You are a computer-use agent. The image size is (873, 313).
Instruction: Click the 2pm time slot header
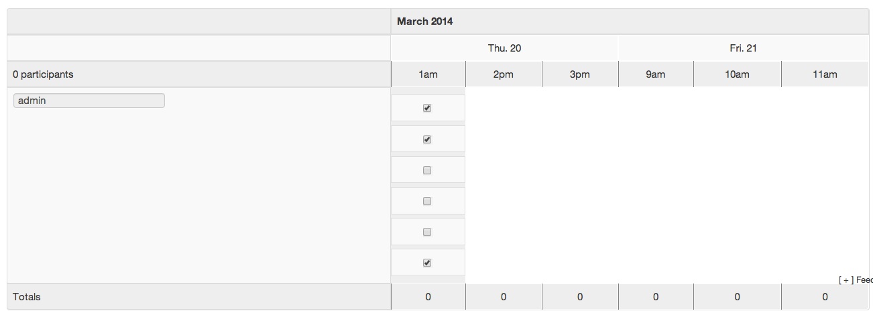click(x=503, y=74)
